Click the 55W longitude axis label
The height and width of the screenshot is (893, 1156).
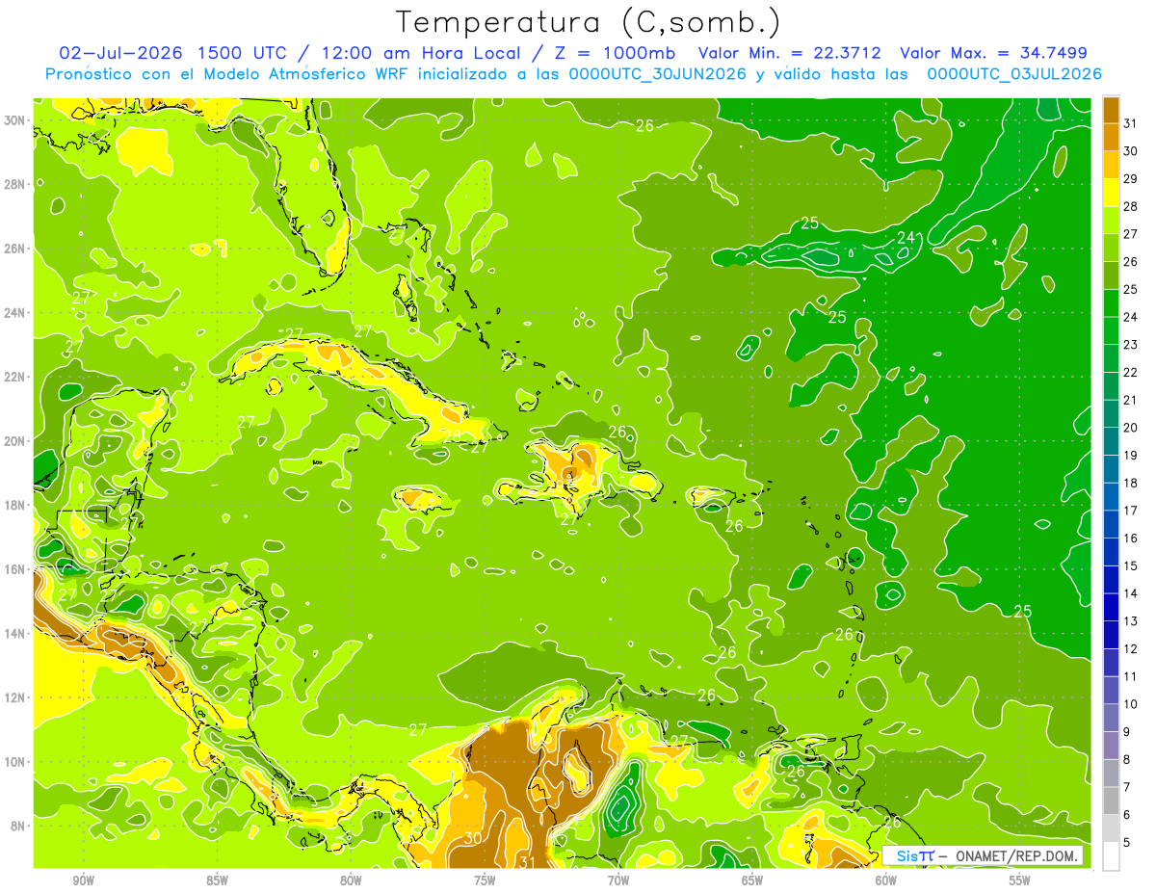pyautogui.click(x=1019, y=880)
